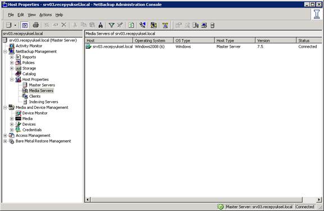
Task: Click the Paste icon in the toolbar
Action: tap(92, 25)
